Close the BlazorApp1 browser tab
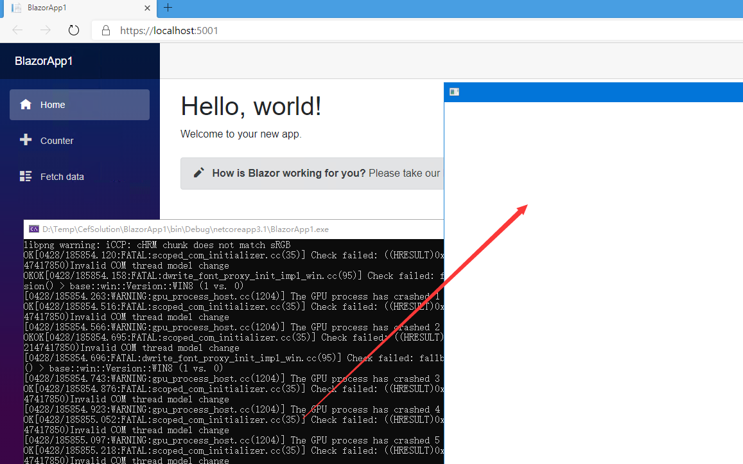This screenshot has height=464, width=743. click(x=147, y=8)
